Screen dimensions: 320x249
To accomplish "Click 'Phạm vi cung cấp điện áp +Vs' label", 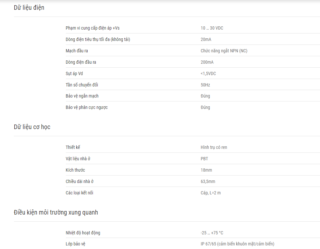I will (92, 28).
